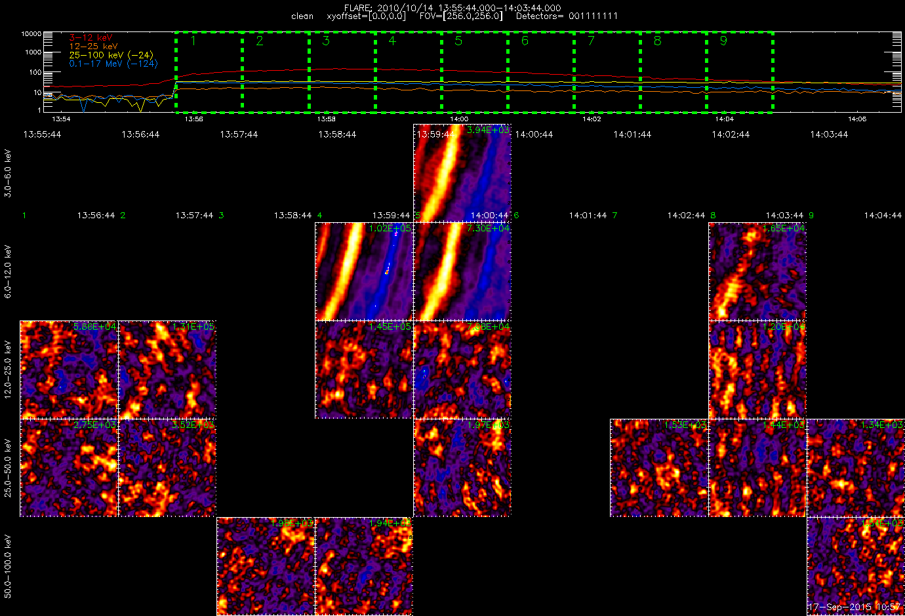Select interval 6 marker in the light curve
The height and width of the screenshot is (616, 905).
tap(525, 41)
